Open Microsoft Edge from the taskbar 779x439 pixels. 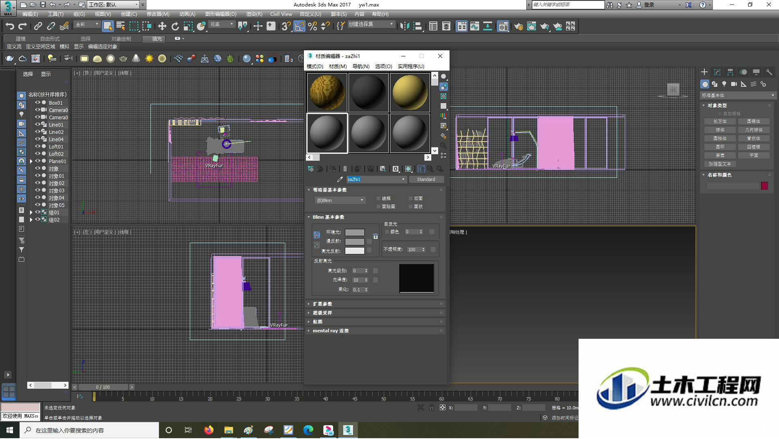(308, 430)
